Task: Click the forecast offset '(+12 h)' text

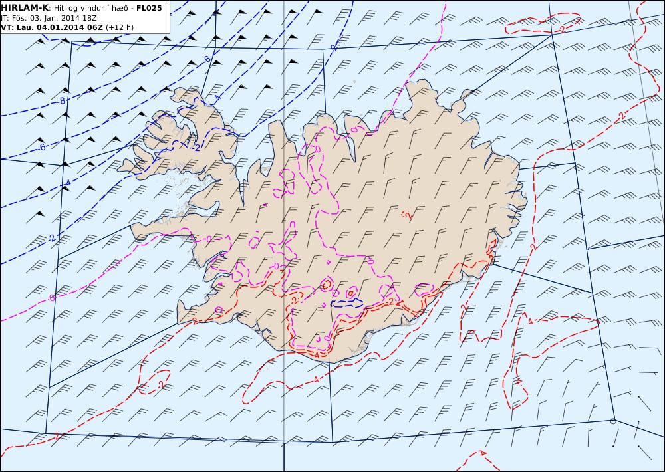Action: (x=120, y=27)
